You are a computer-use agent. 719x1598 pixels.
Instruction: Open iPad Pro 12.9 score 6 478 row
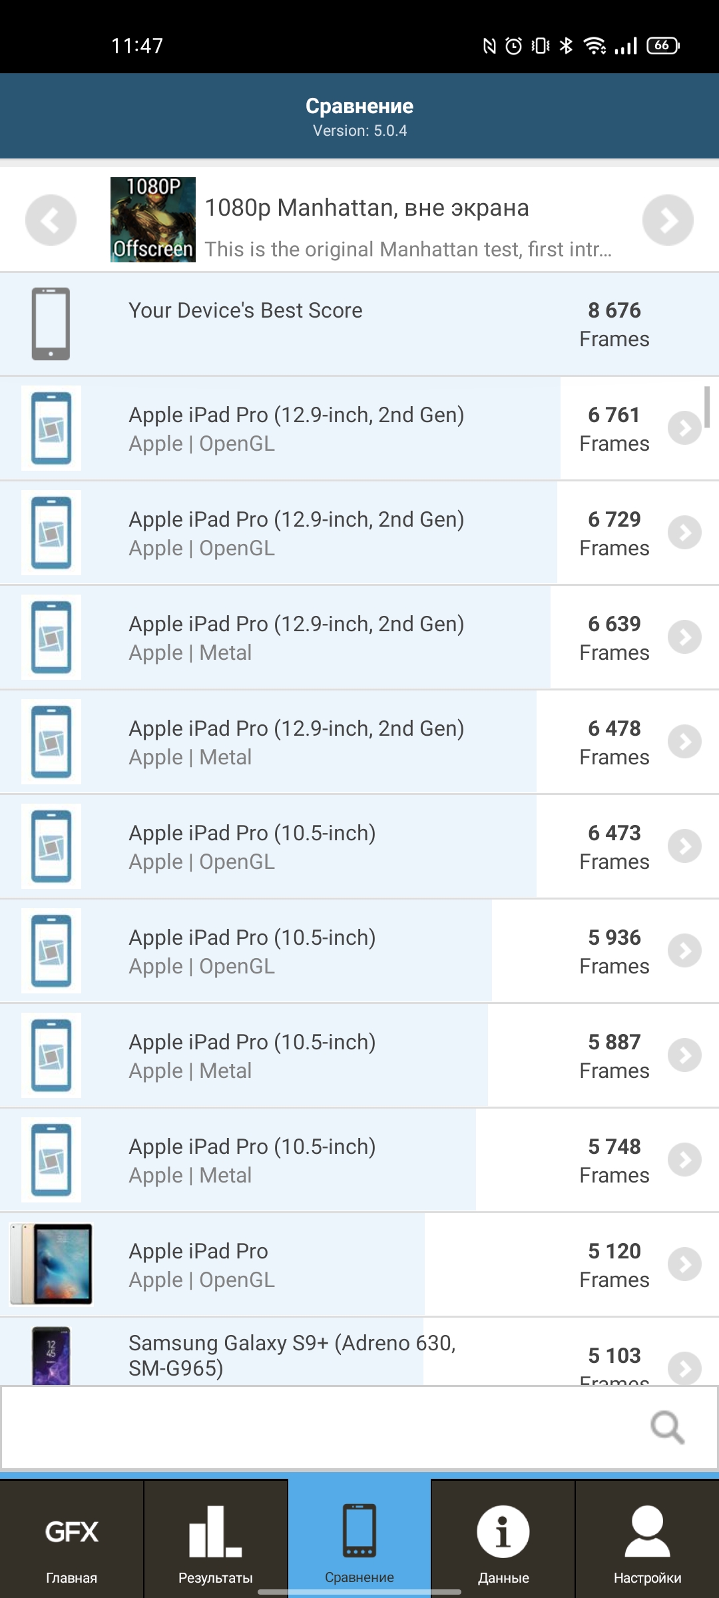point(333,742)
